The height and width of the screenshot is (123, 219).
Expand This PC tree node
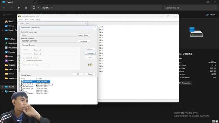click(x=2, y=87)
